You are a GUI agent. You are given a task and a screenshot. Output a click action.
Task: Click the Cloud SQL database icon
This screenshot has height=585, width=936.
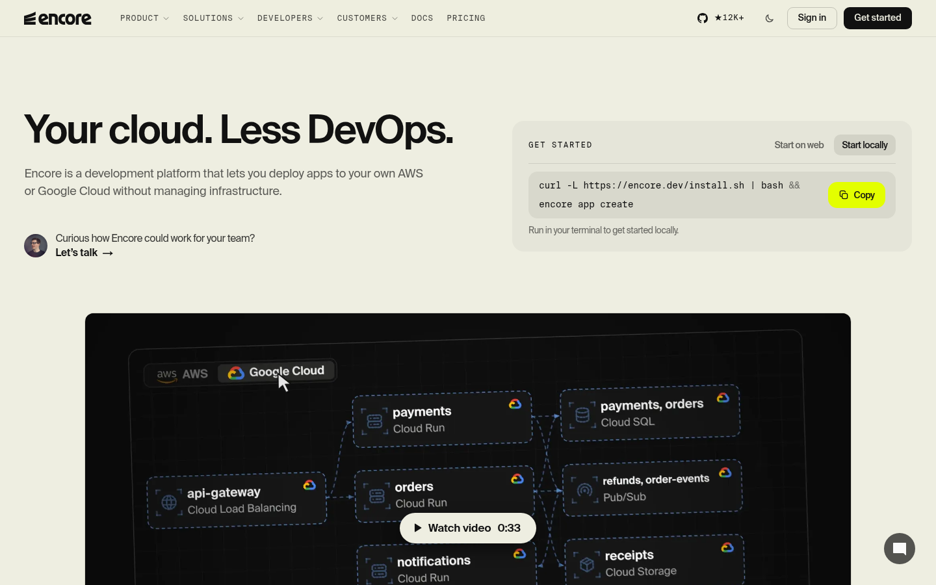tap(582, 415)
